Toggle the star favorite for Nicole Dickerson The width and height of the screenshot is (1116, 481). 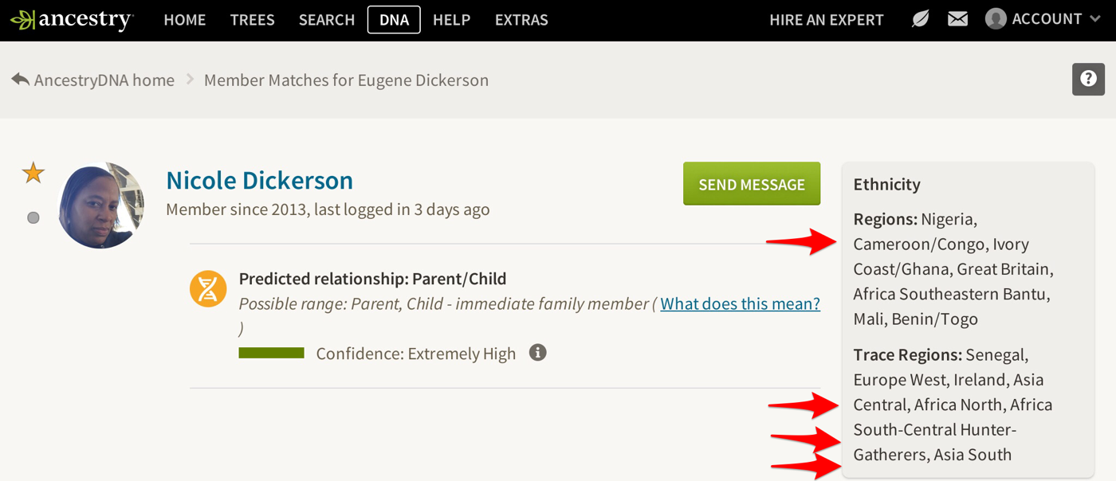click(33, 173)
